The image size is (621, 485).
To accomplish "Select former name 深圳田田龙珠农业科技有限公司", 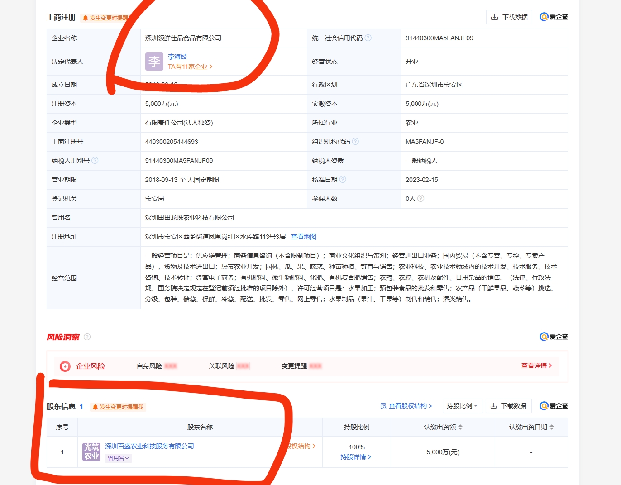I will (x=190, y=218).
